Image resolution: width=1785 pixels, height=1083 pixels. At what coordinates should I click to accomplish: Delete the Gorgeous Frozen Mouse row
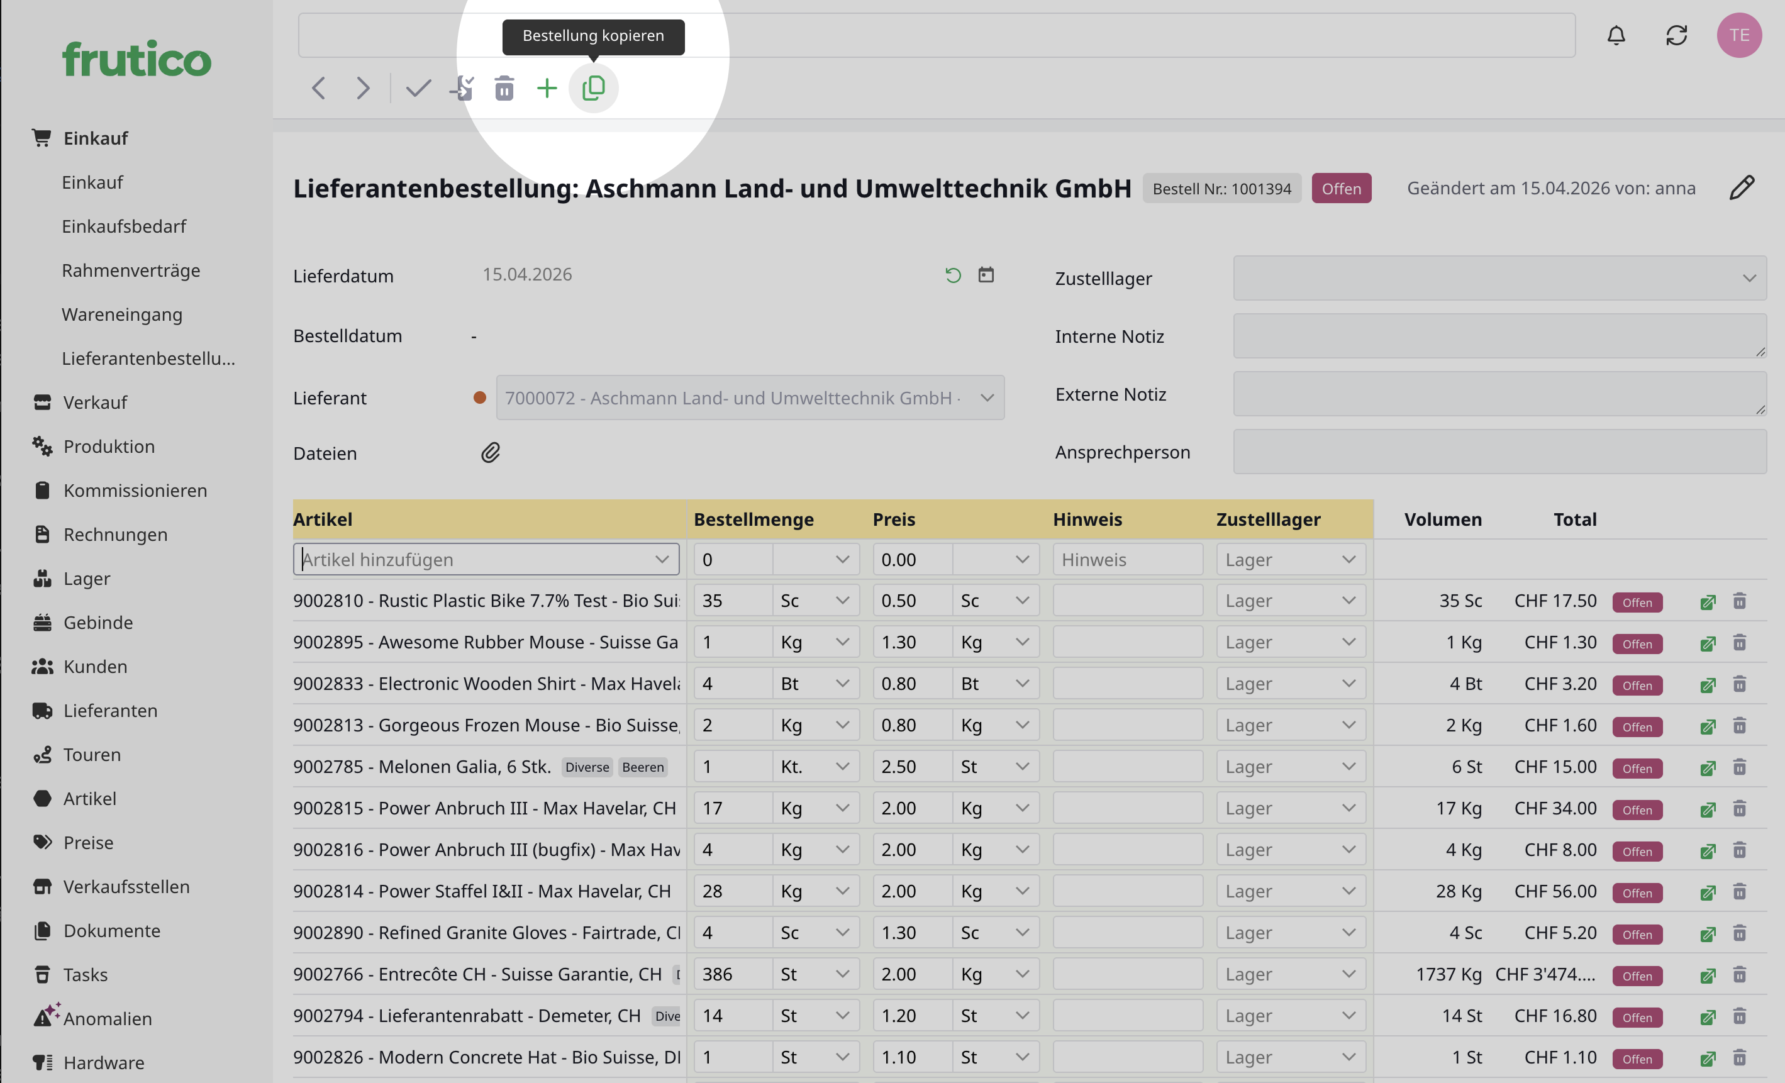[x=1738, y=725]
